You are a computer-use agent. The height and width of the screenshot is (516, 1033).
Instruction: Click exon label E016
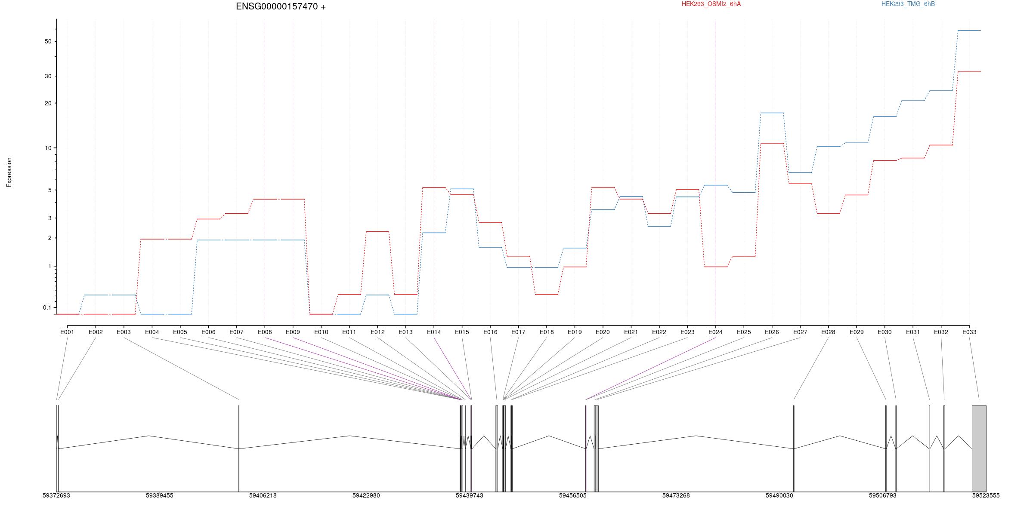(x=490, y=332)
